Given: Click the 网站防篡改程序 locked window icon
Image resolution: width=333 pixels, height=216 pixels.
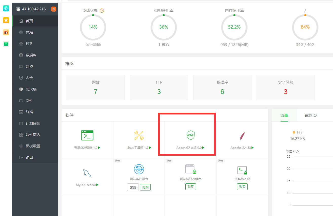Looking at the screenshot, I should (191, 169).
